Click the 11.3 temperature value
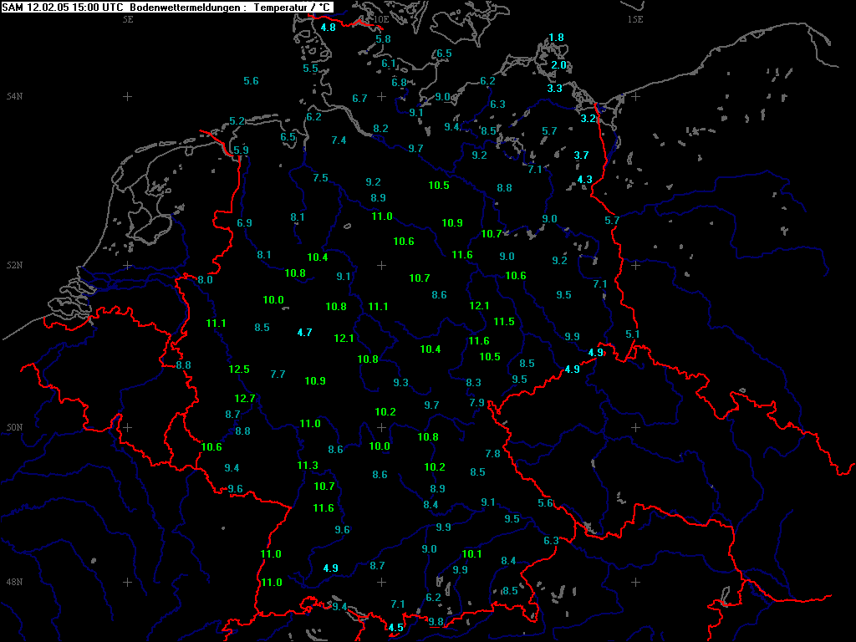 (308, 465)
